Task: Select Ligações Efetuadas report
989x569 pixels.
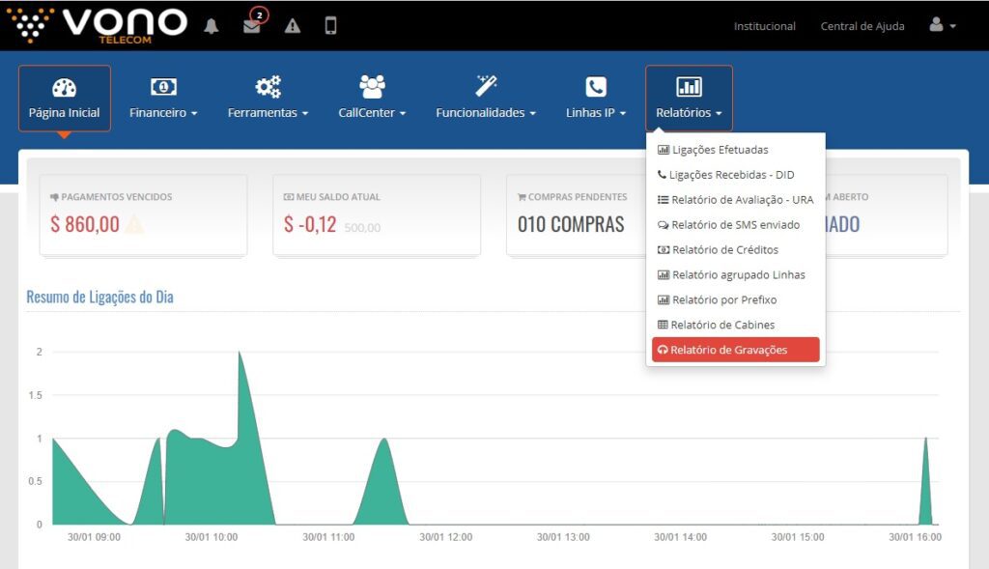Action: tap(720, 150)
